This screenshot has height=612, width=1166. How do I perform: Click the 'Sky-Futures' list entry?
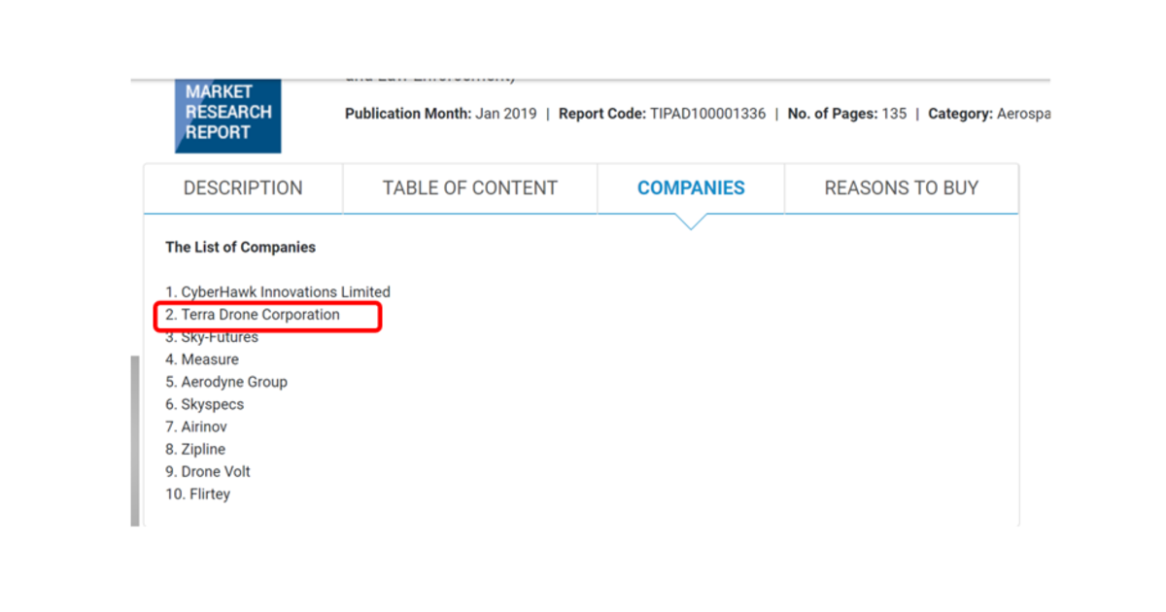tap(212, 337)
